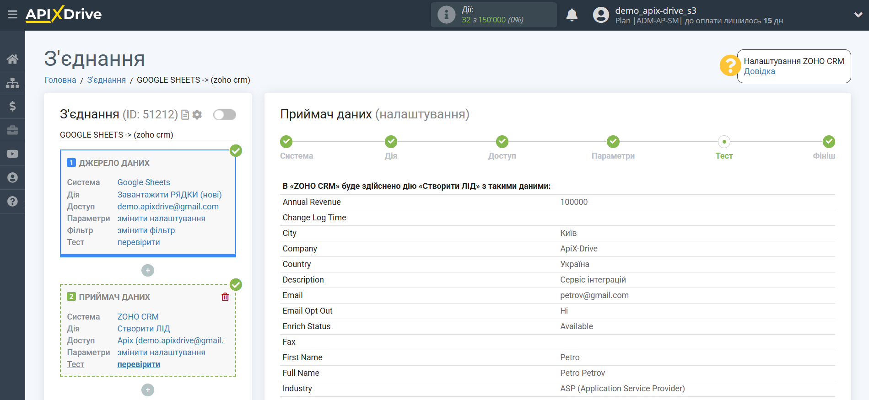This screenshot has height=400, width=869.
Task: Click Country value Україна
Action: click(x=575, y=264)
